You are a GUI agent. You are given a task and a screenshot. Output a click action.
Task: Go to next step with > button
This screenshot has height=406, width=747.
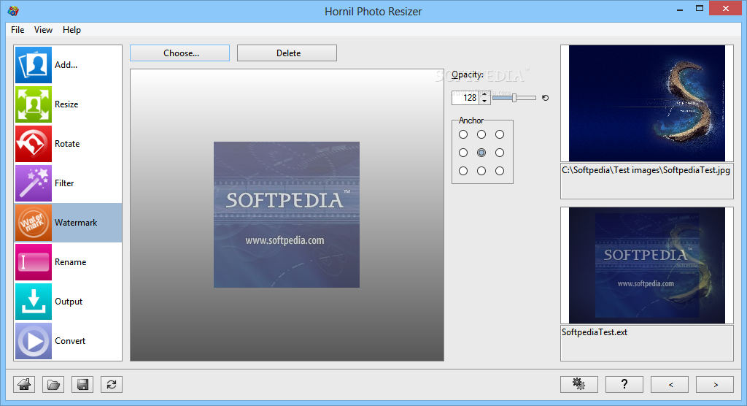click(715, 384)
